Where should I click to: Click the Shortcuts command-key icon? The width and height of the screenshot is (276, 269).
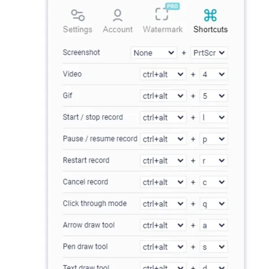210,15
